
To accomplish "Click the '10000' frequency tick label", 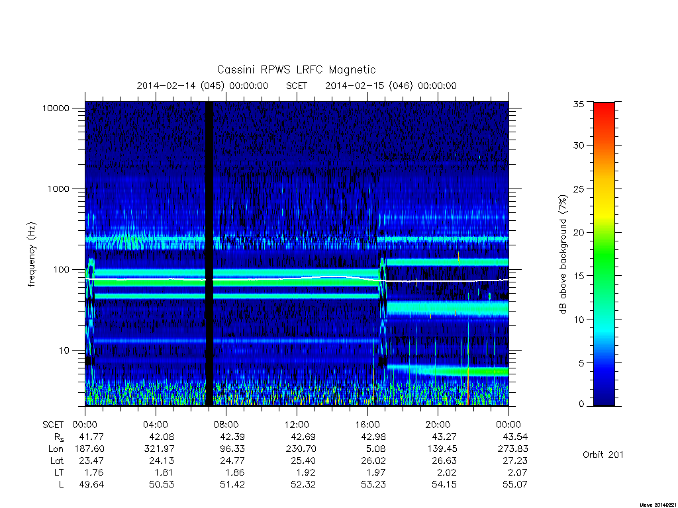I will 56,108.
